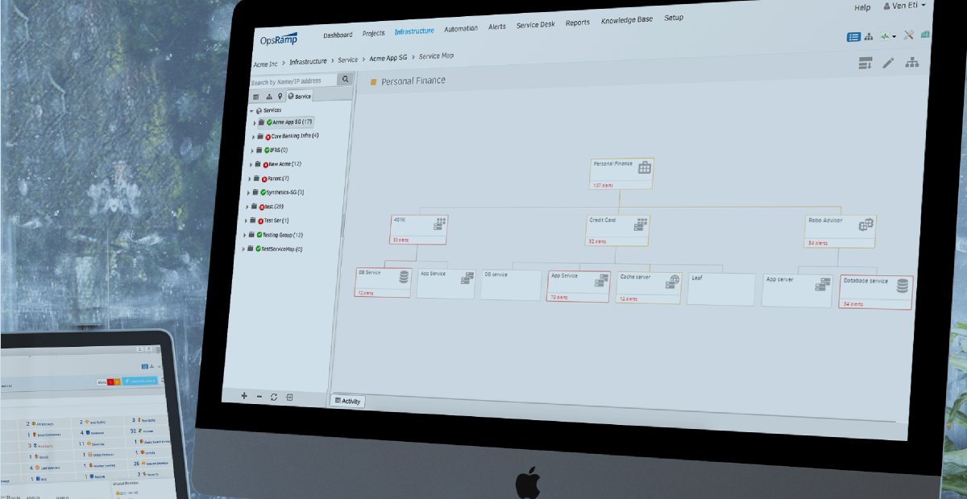This screenshot has height=499, width=967.
Task: Click the sort rows icon above the map
Action: click(x=865, y=64)
